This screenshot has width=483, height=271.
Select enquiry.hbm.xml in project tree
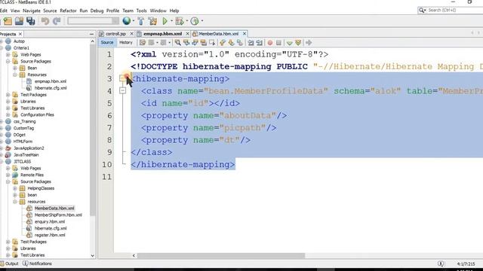tap(50, 221)
